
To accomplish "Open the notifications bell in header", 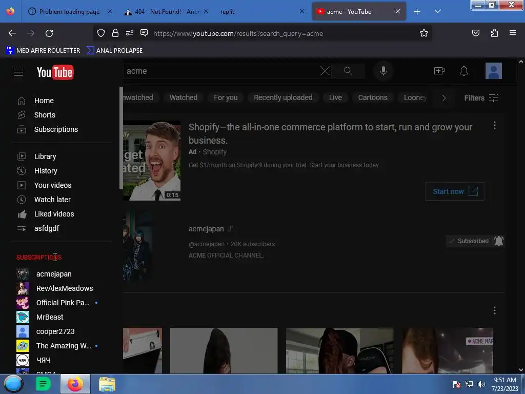I will pyautogui.click(x=463, y=71).
